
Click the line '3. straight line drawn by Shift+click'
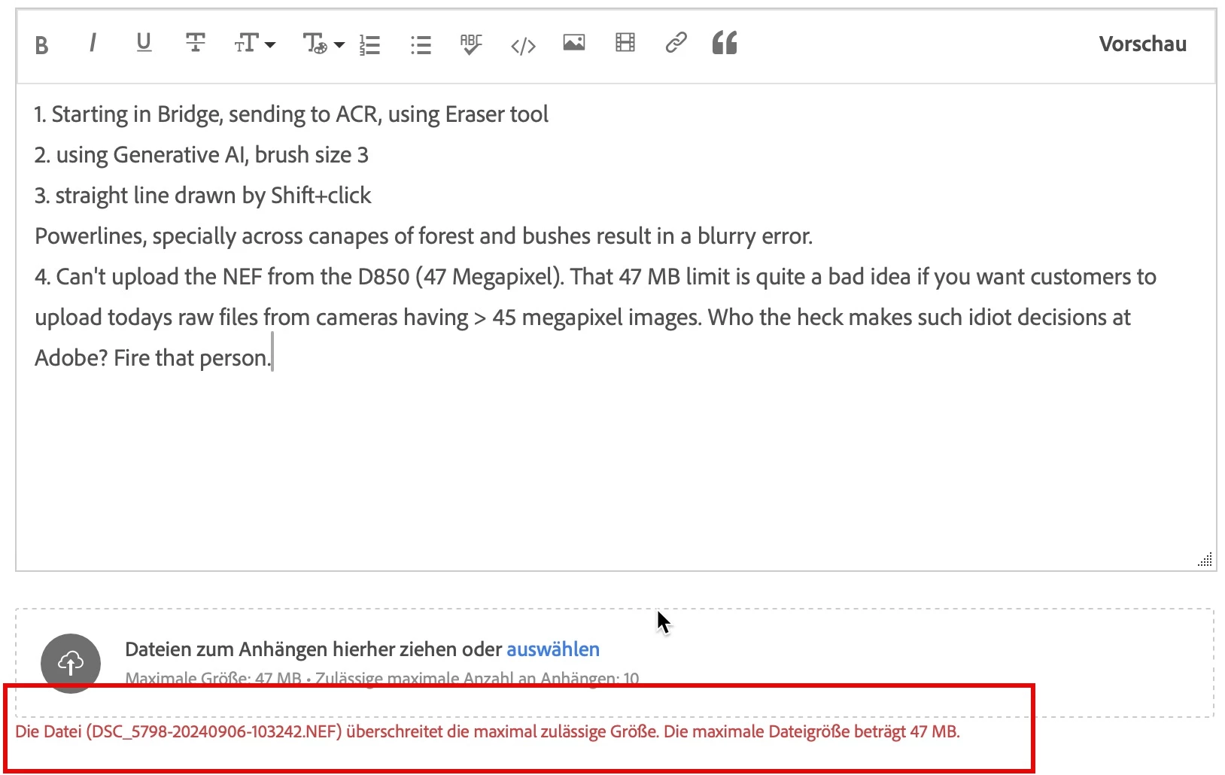(x=203, y=196)
